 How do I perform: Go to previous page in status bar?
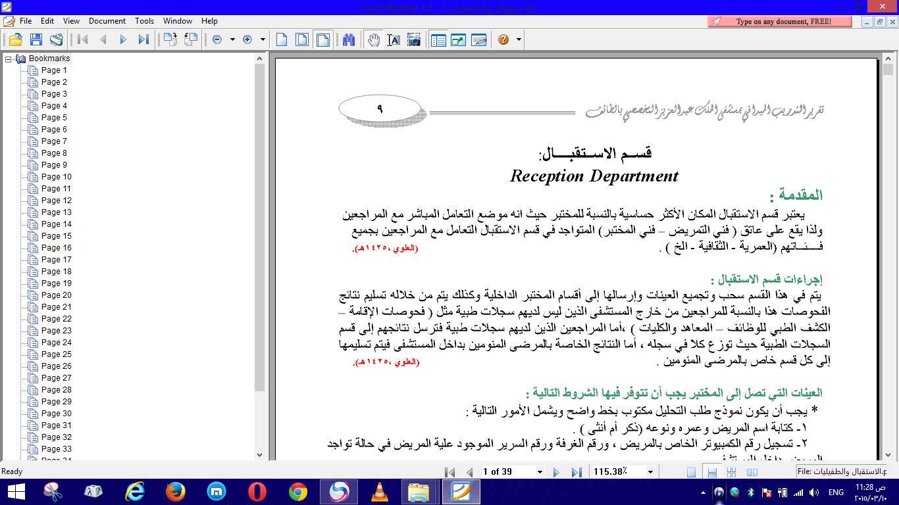click(x=469, y=472)
